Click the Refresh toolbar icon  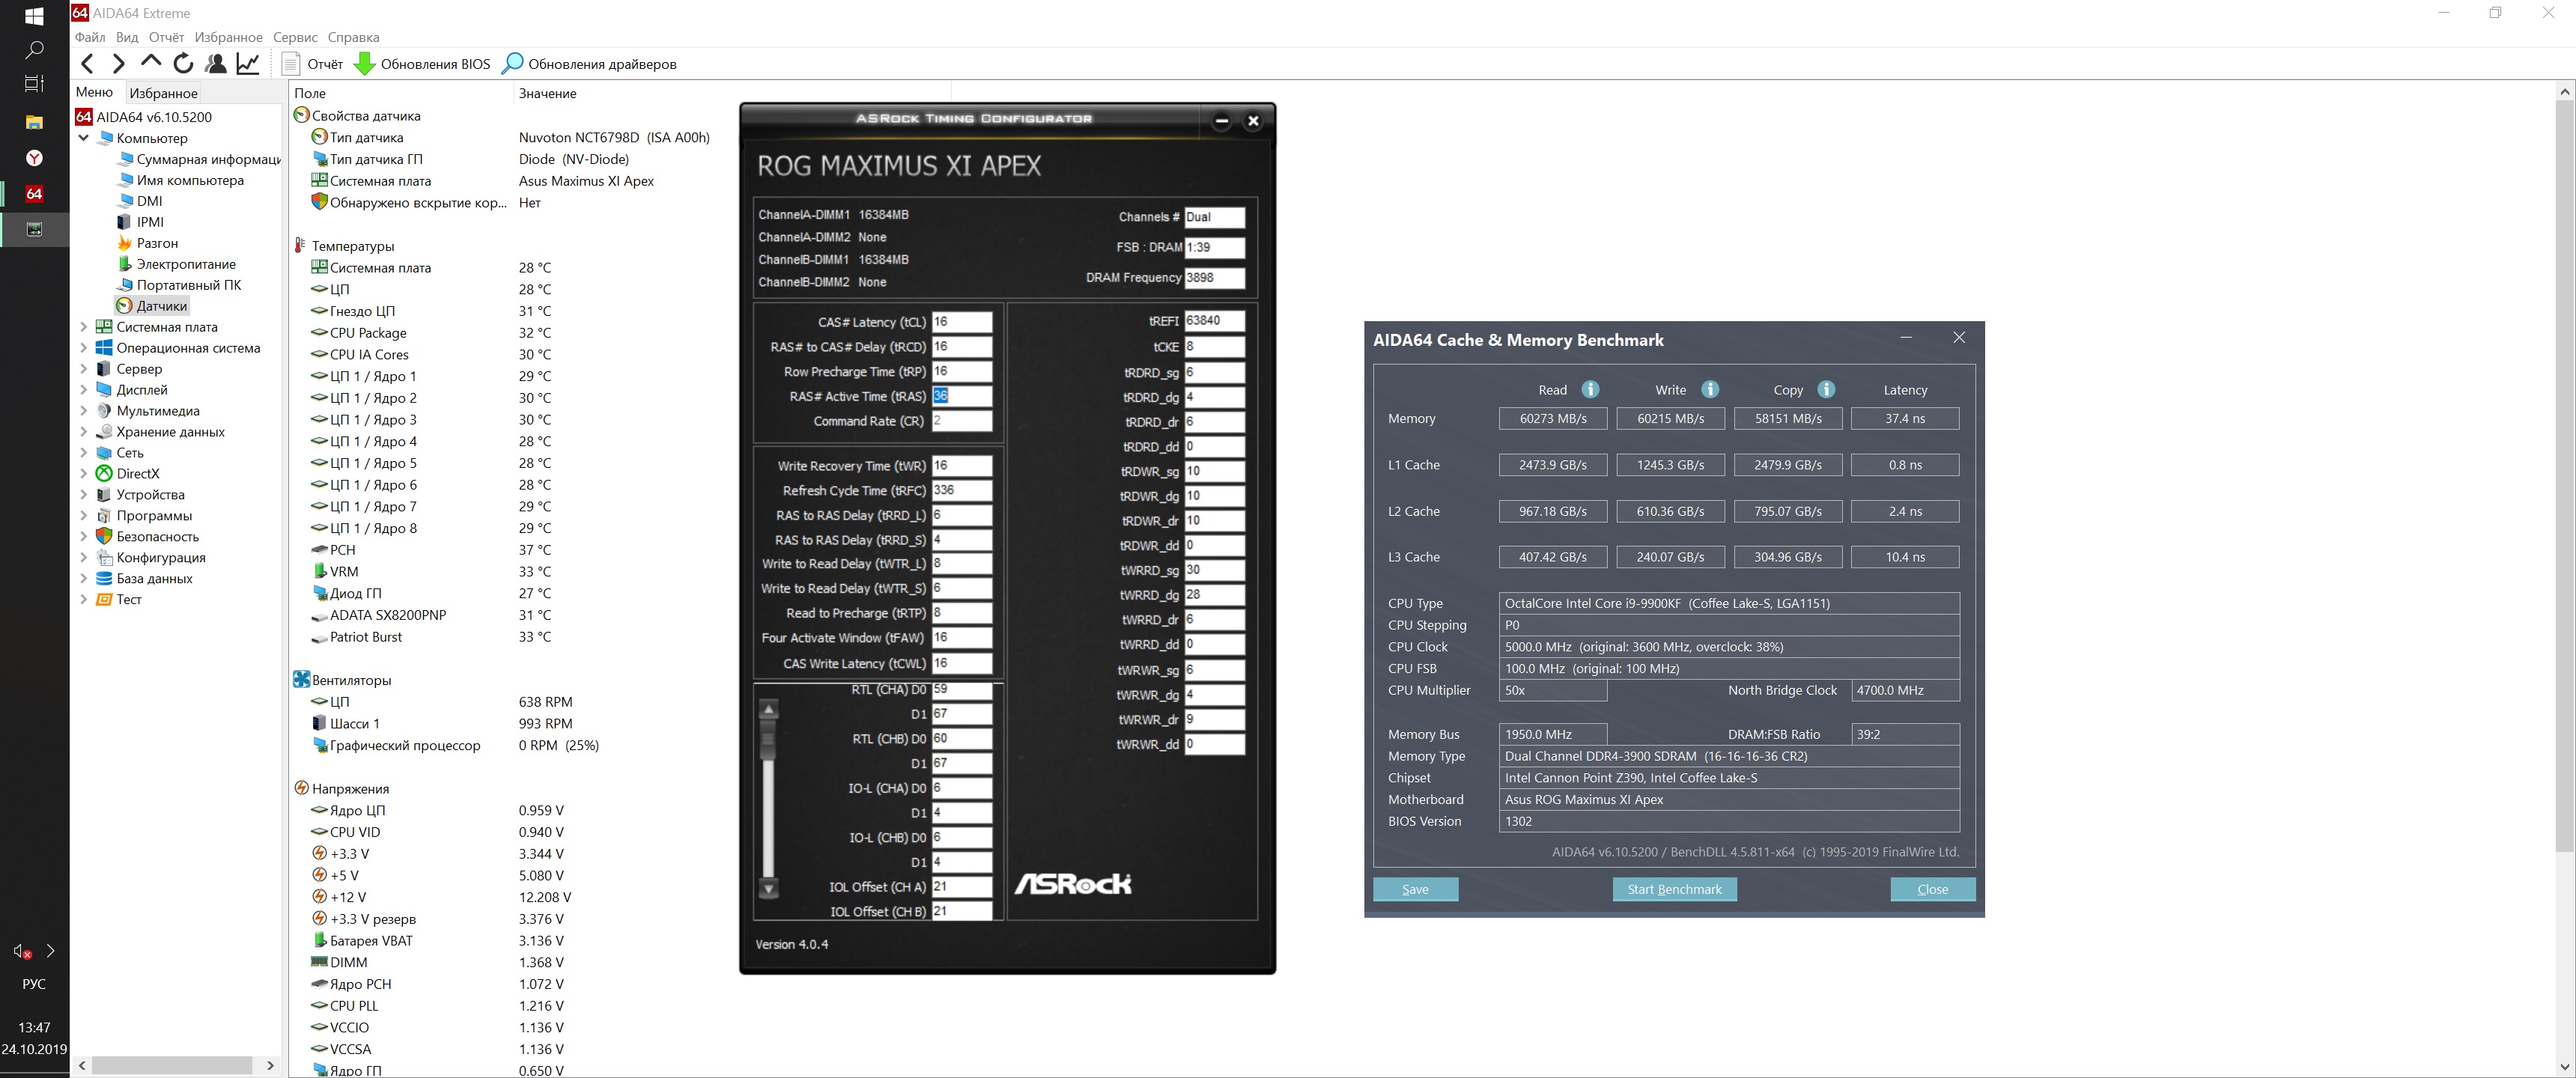tap(183, 64)
